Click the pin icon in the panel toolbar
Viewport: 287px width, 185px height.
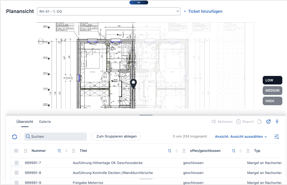277,122
